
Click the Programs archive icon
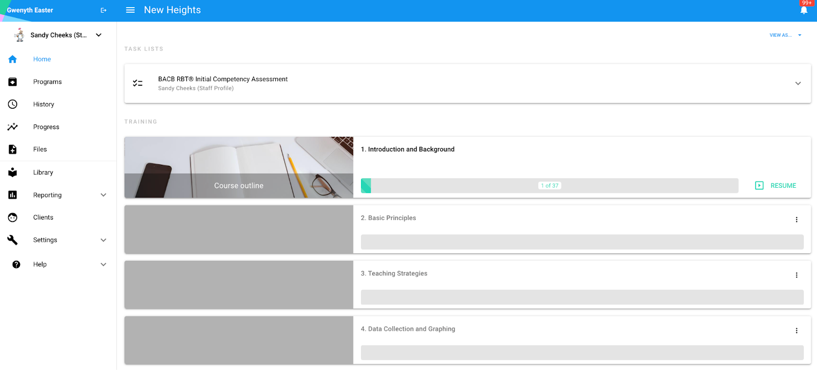[13, 82]
